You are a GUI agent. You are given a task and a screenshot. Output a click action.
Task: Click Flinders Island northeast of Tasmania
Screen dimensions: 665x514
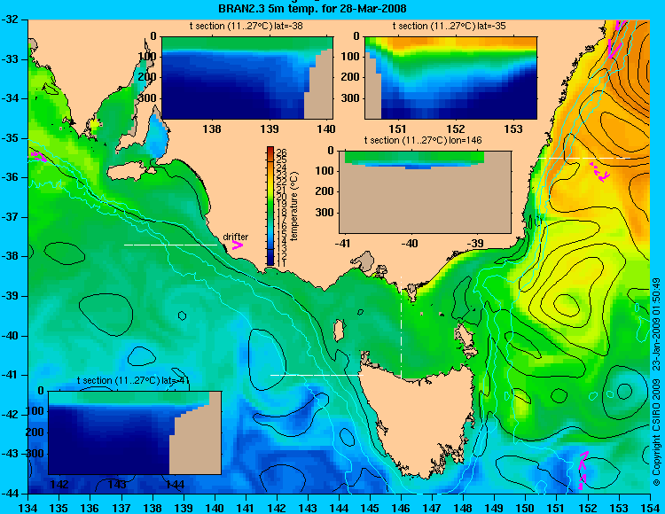click(x=464, y=338)
